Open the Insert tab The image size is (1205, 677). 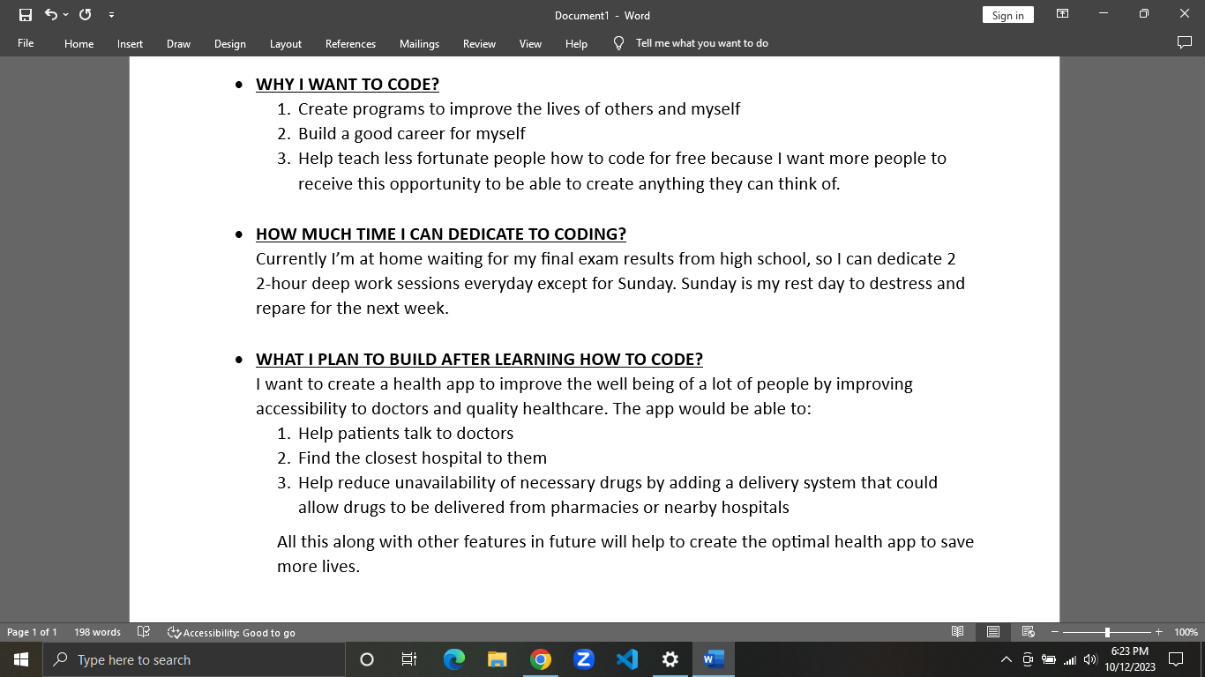(130, 43)
